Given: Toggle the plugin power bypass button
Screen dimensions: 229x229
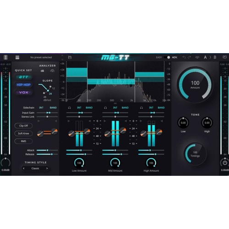Looking at the screenshot, I should [225, 163].
